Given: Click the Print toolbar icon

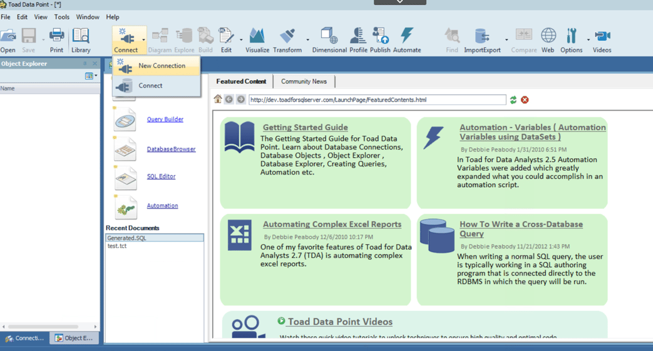Looking at the screenshot, I should click(x=56, y=40).
